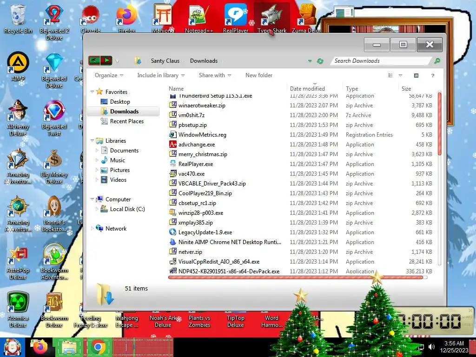This screenshot has height=357, width=476.
Task: Click the Santy Claus breadcrumb
Action: (165, 61)
